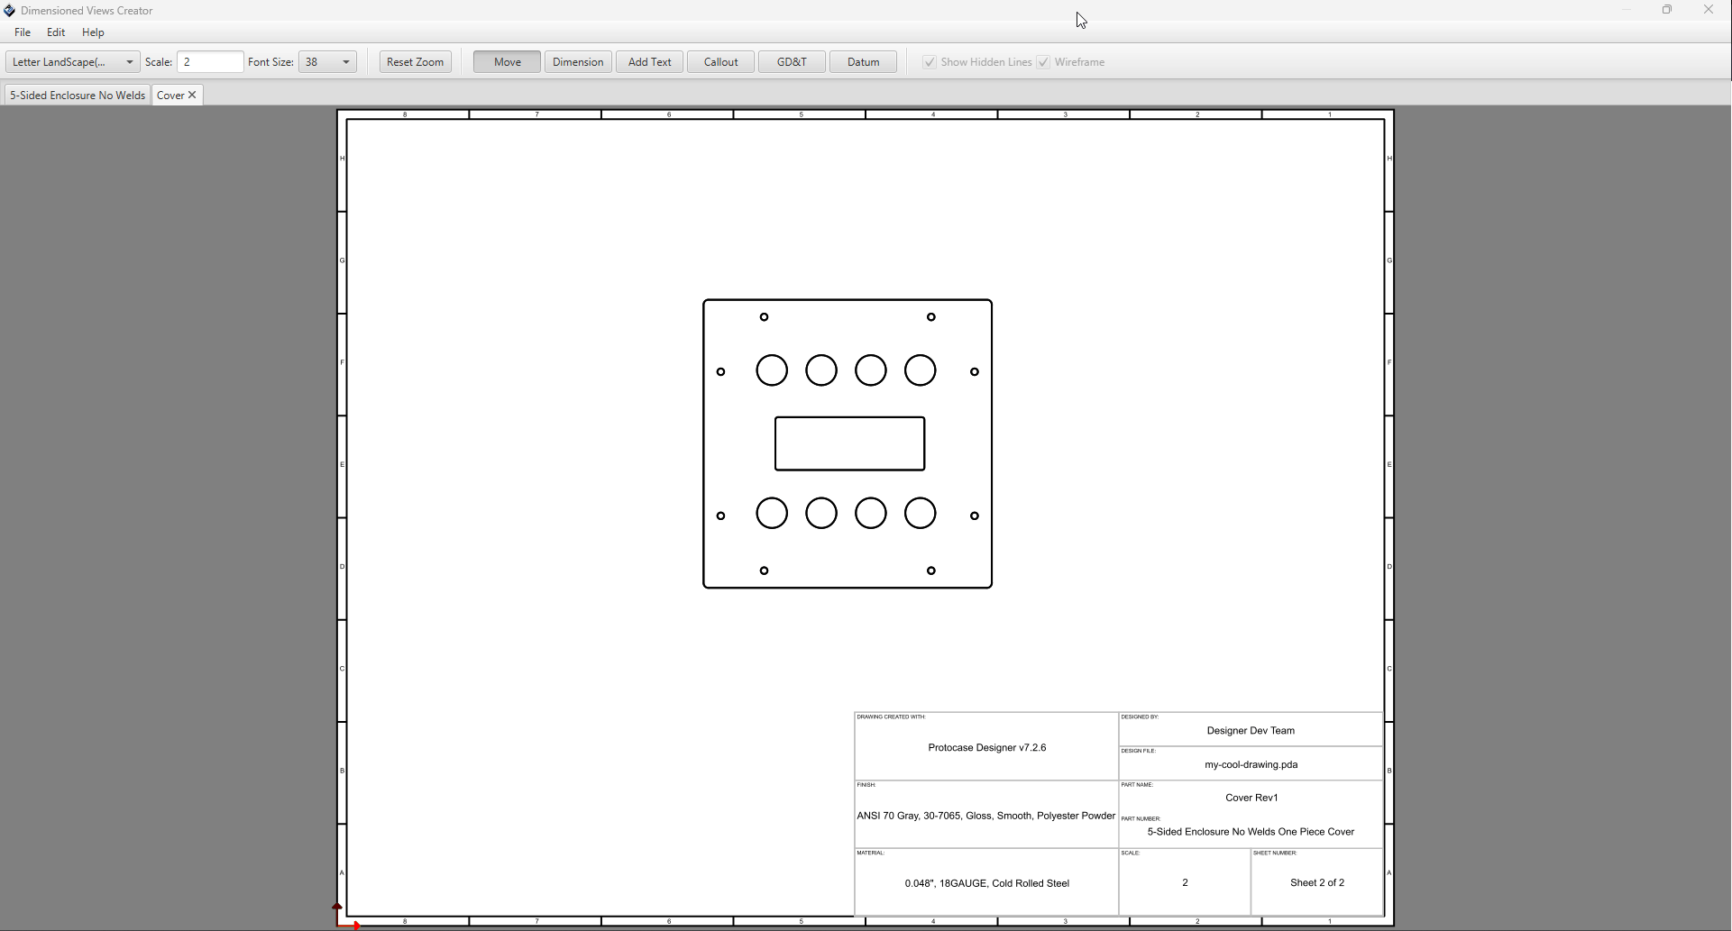Close the Cover tab

[x=192, y=95]
